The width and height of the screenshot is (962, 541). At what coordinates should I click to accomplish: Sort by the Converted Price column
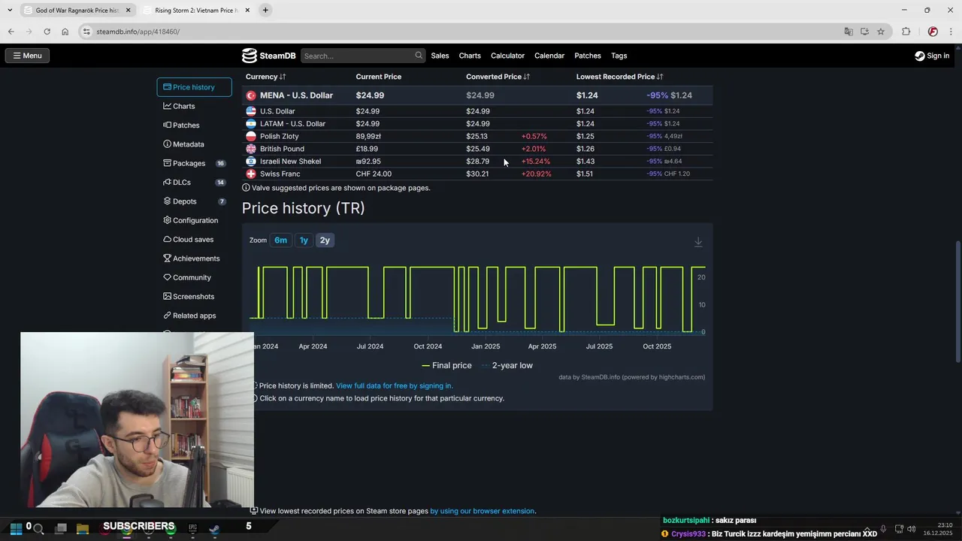pyautogui.click(x=498, y=77)
